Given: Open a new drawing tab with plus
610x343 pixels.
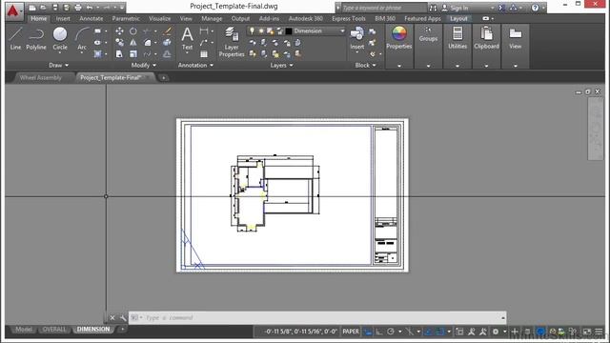Looking at the screenshot, I should (x=163, y=78).
